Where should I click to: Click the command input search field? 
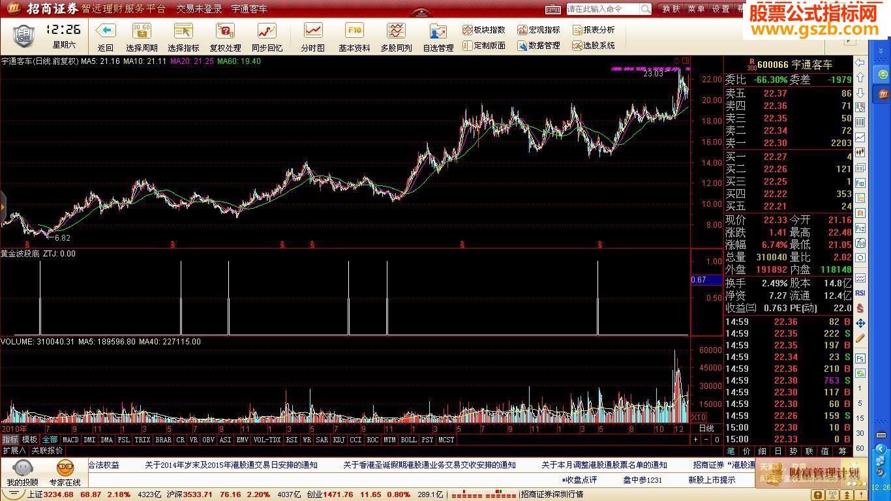point(602,9)
